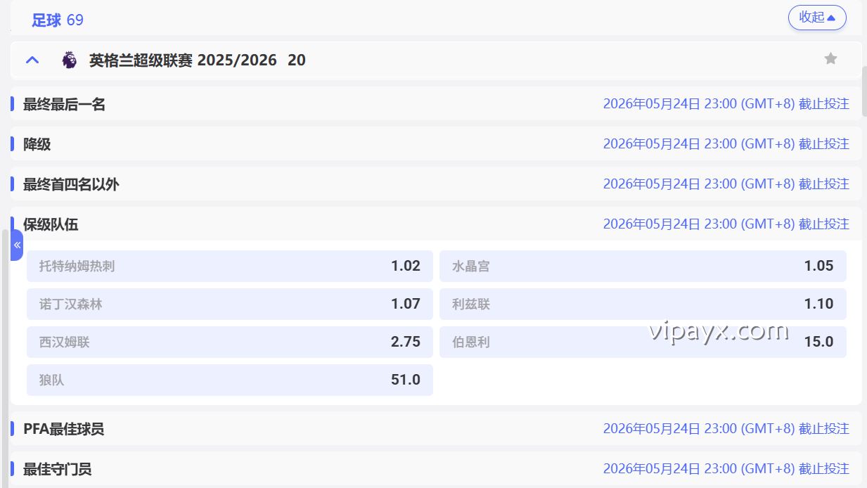This screenshot has height=488, width=867.
Task: Select 托特纳姆热刺 odds 1.02
Action: point(230,267)
